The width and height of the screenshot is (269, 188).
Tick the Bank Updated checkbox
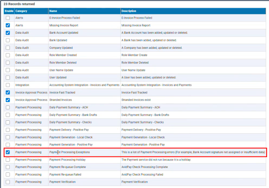[8, 40]
